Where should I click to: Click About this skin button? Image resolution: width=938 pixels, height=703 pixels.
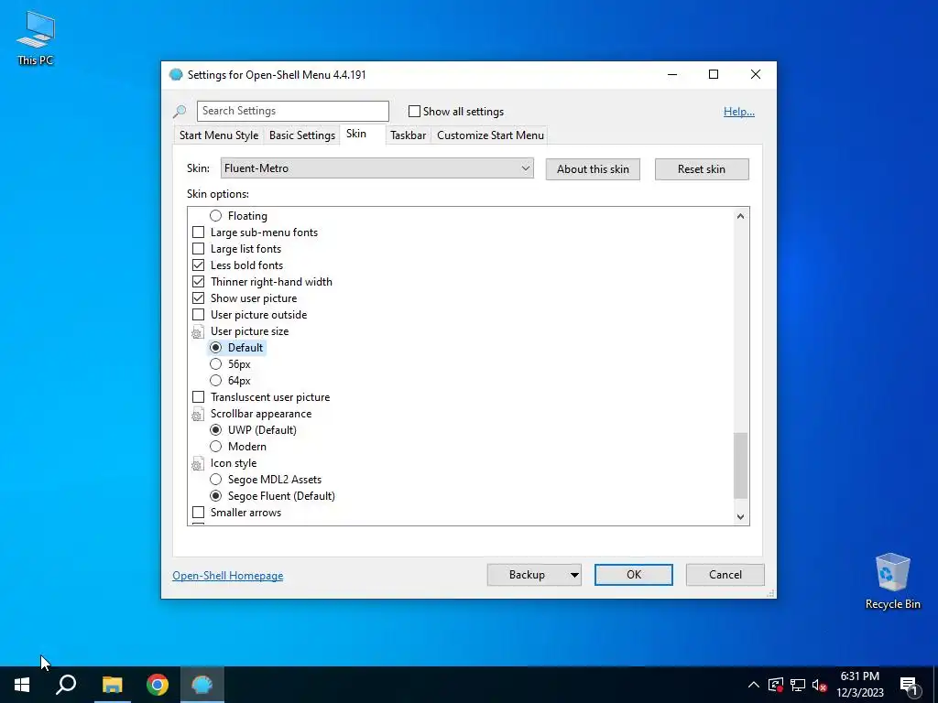coord(593,169)
